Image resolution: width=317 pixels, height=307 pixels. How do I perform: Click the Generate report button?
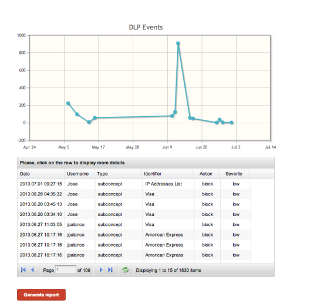[x=41, y=295]
